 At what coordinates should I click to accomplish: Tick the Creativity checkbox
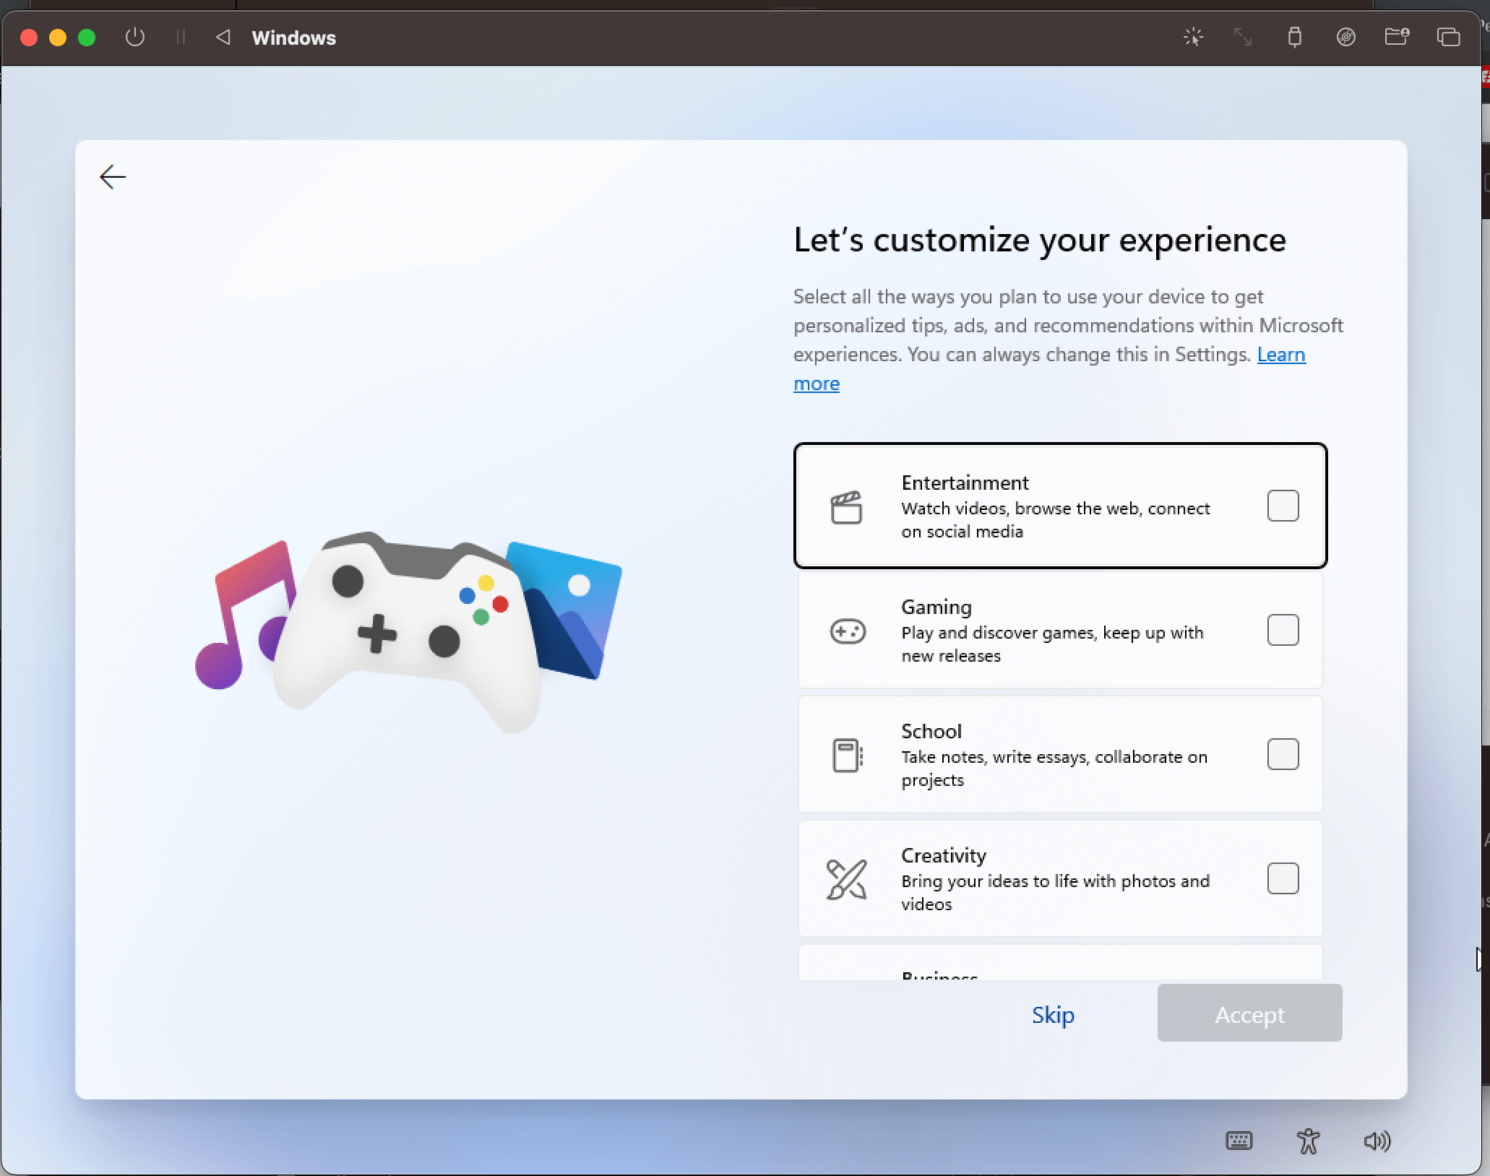pyautogui.click(x=1283, y=878)
